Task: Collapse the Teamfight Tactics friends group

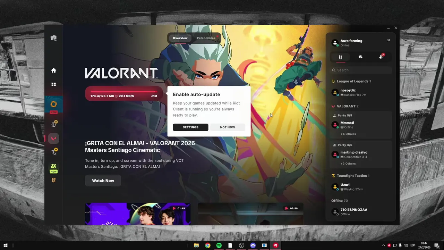Action: pos(351,176)
